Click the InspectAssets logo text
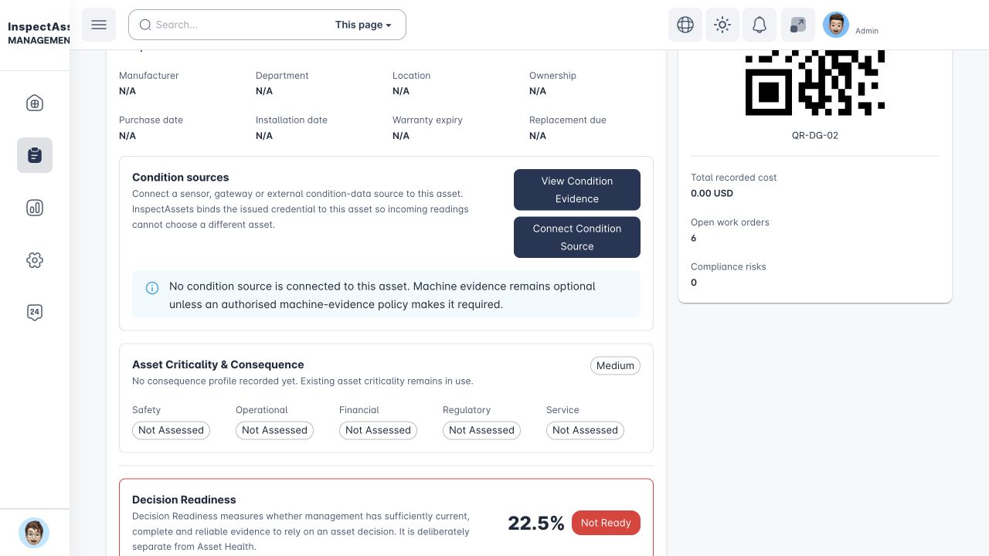This screenshot has width=989, height=556. pyautogui.click(x=39, y=27)
